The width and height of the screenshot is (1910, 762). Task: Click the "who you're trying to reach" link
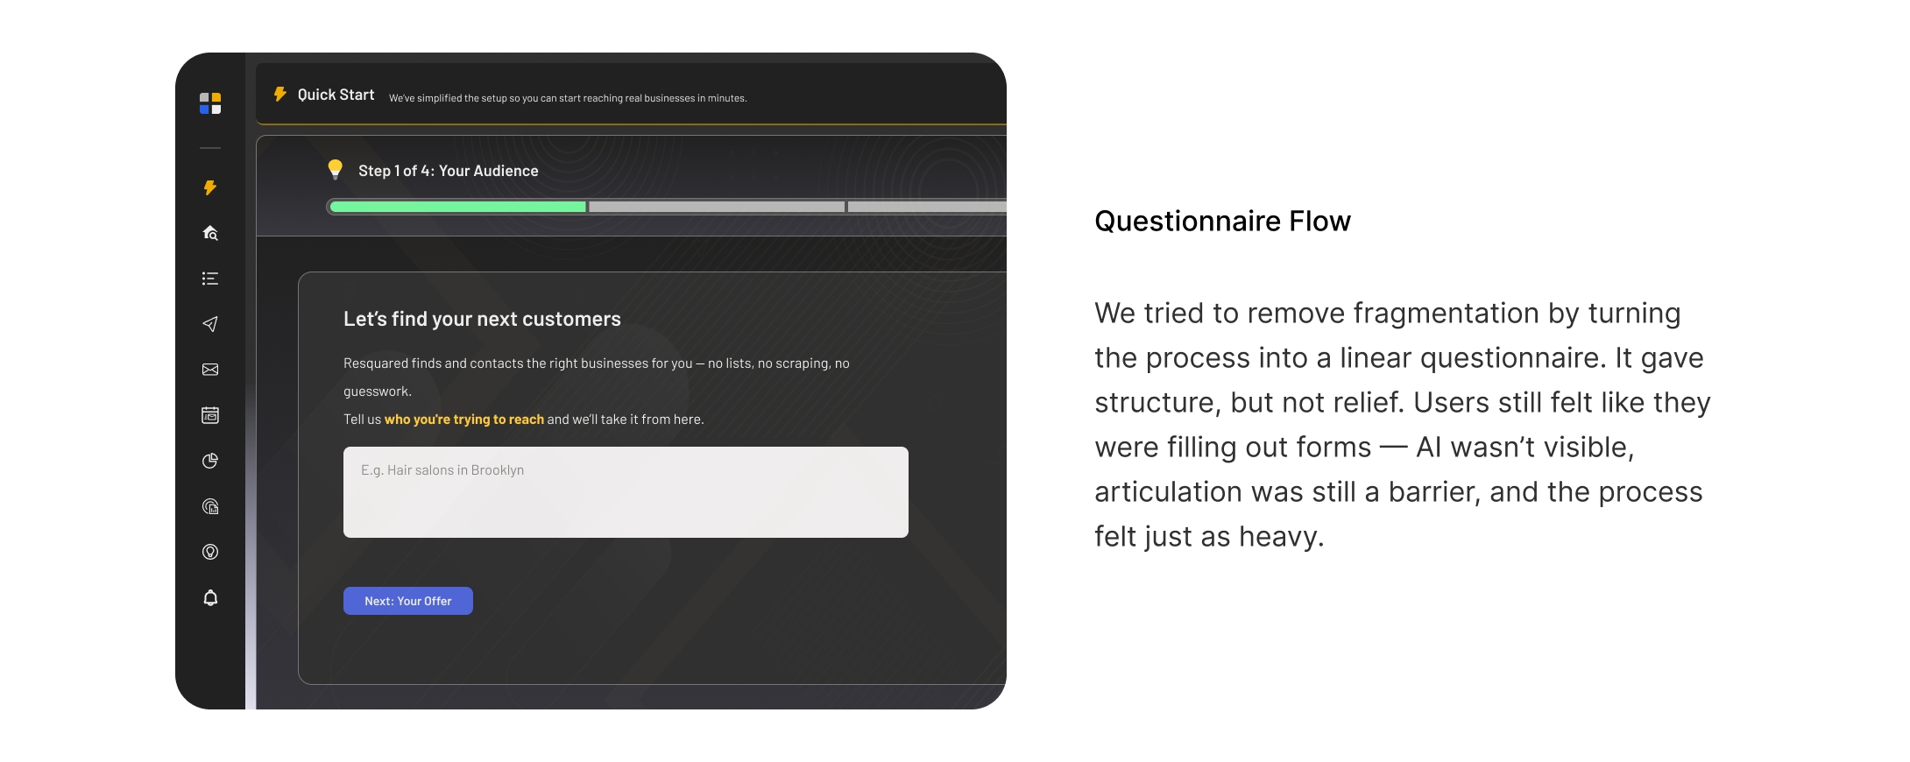tap(464, 420)
